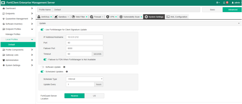Disable the Scheduled Updates toggle
The width and height of the screenshot is (242, 104).
(x=42, y=72)
